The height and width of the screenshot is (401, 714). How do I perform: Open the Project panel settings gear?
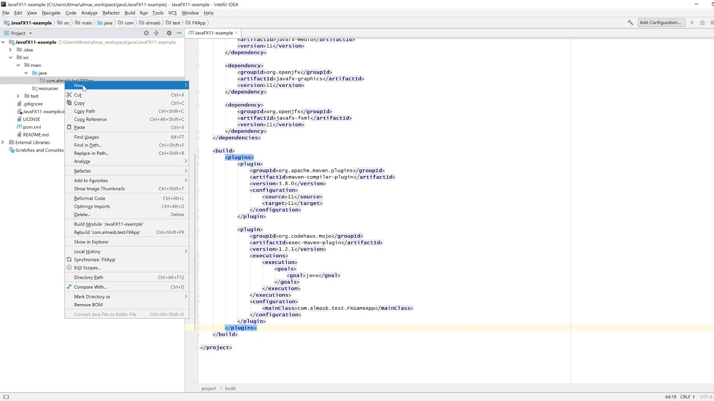(169, 33)
